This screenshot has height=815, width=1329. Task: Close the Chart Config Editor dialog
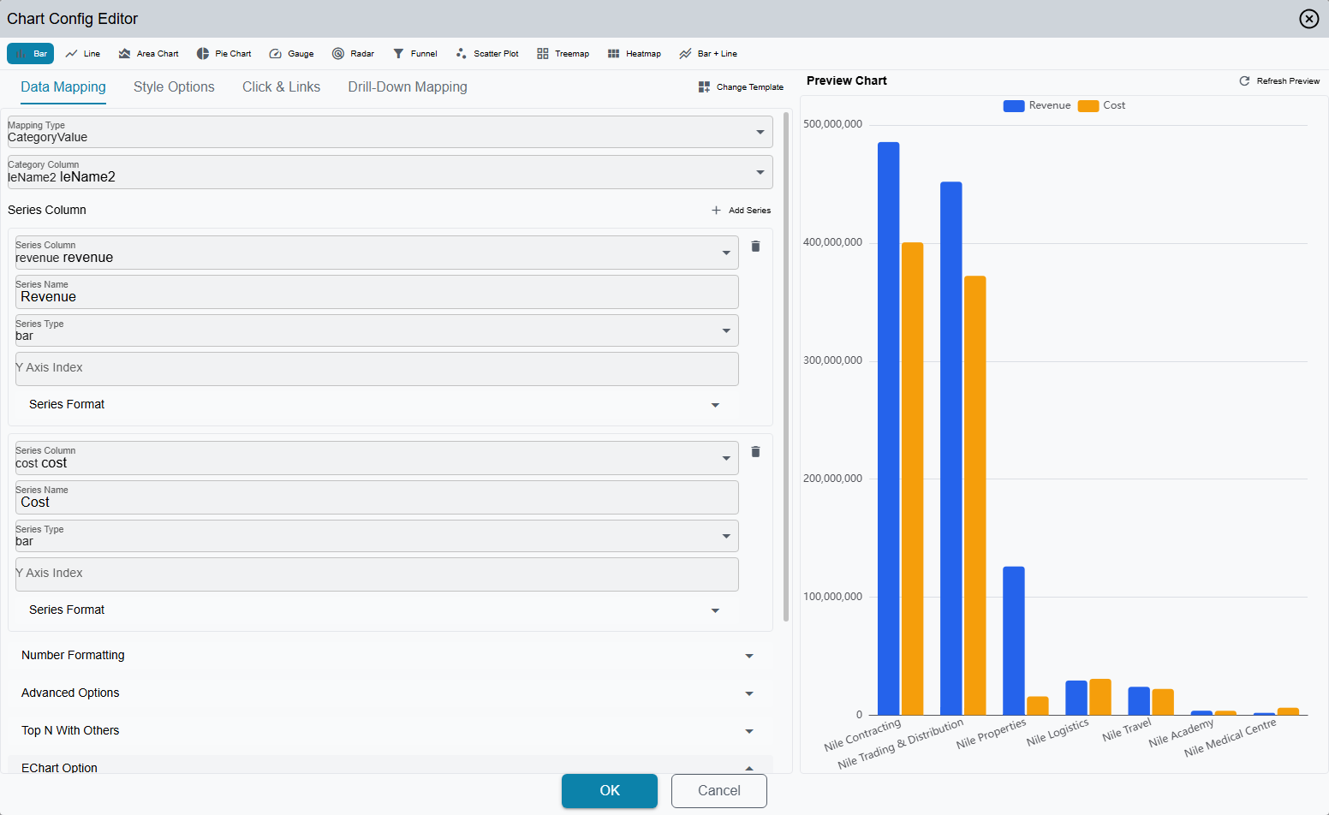click(1308, 19)
